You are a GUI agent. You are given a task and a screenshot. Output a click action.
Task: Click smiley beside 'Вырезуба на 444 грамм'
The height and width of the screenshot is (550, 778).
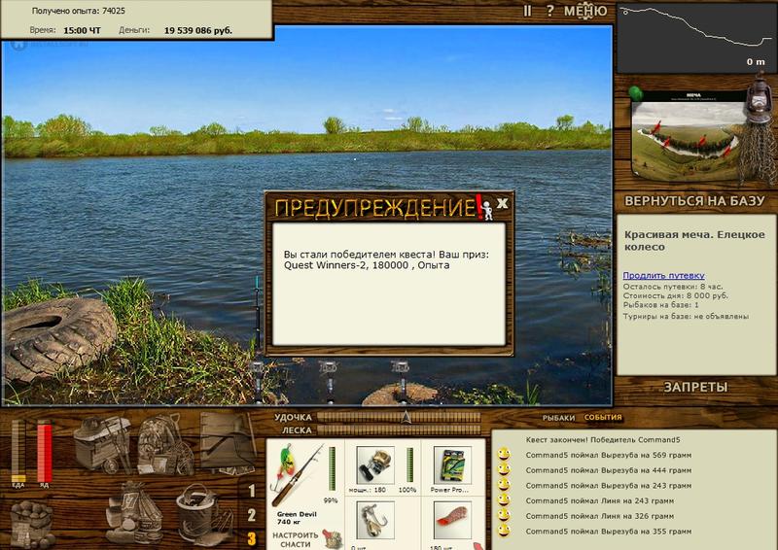coord(503,469)
